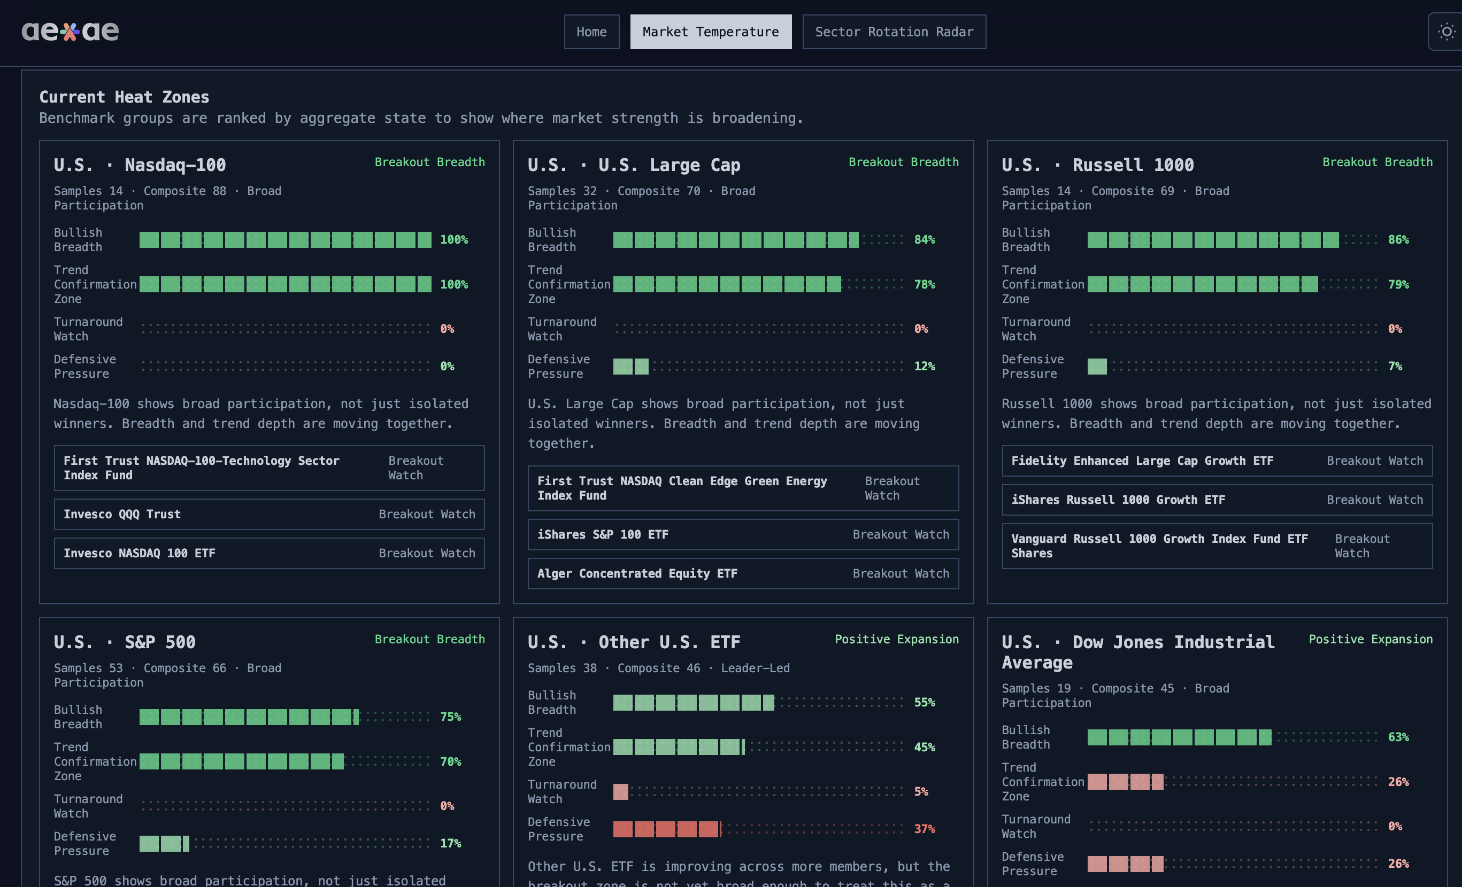
Task: Open the Invesco QQQ Trust row
Action: tap(269, 514)
